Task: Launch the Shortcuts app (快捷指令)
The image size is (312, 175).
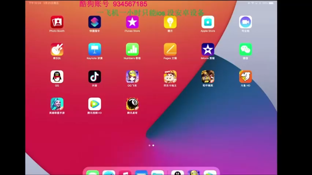Action: pos(94,22)
